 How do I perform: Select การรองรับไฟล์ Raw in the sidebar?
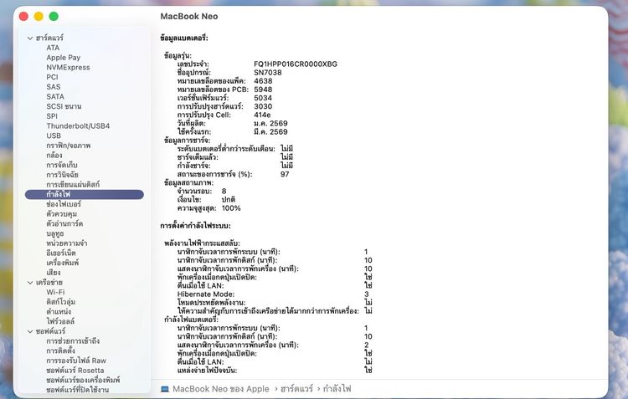point(76,361)
